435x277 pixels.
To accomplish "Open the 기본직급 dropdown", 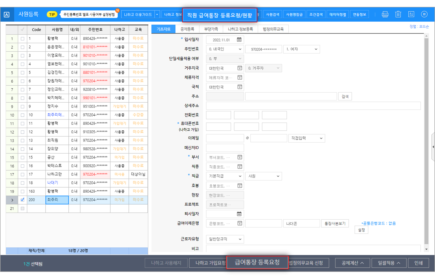I will click(x=225, y=176).
